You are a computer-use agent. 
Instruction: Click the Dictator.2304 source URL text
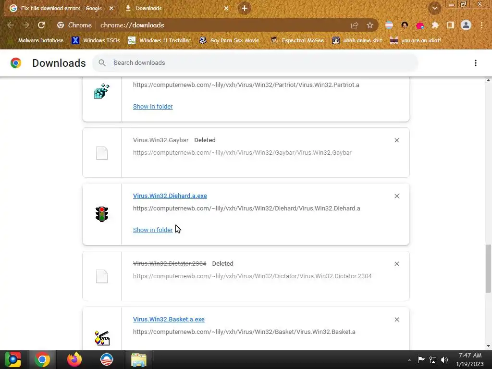click(252, 276)
